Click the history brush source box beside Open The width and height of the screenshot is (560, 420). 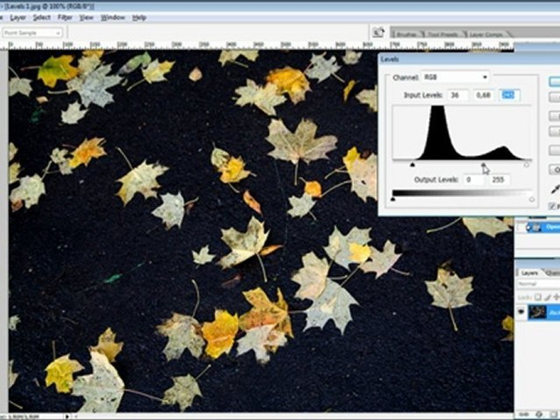[x=521, y=228]
